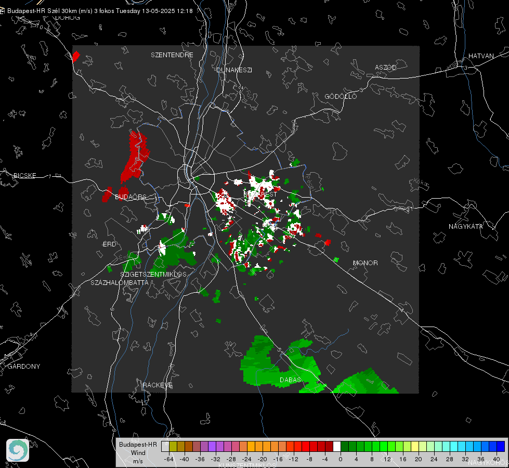Click the ÉRD town label
Image resolution: width=509 pixels, height=468 pixels.
pos(109,244)
